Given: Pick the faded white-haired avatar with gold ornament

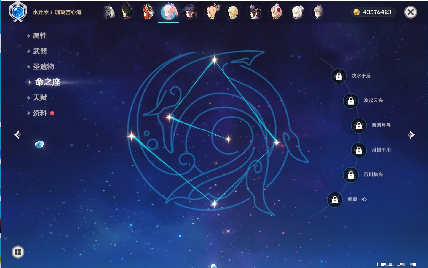Looking at the screenshot, I should 109,12.
